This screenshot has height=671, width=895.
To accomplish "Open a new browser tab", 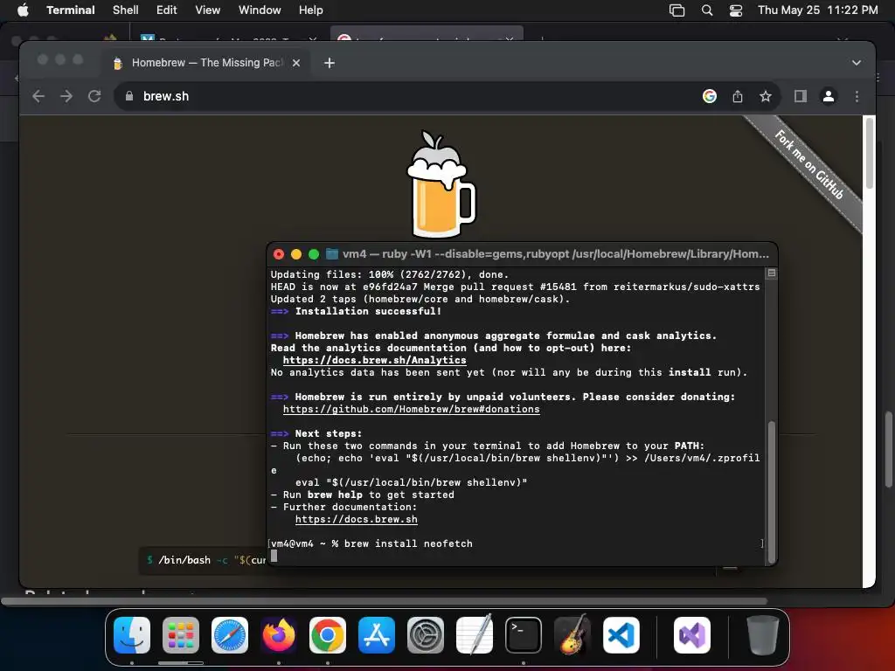I will [x=330, y=63].
